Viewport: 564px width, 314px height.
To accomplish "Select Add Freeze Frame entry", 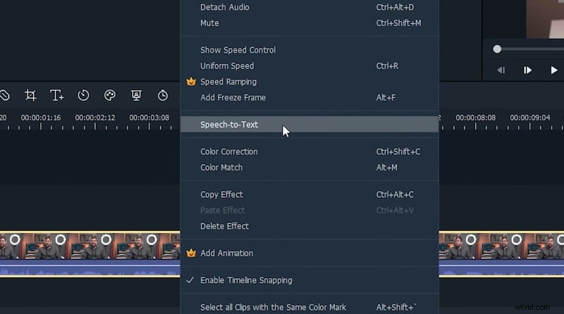I will coord(233,97).
